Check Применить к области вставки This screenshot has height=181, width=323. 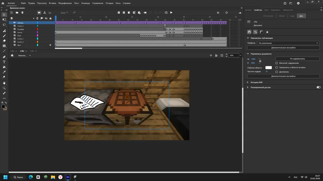click(x=276, y=67)
